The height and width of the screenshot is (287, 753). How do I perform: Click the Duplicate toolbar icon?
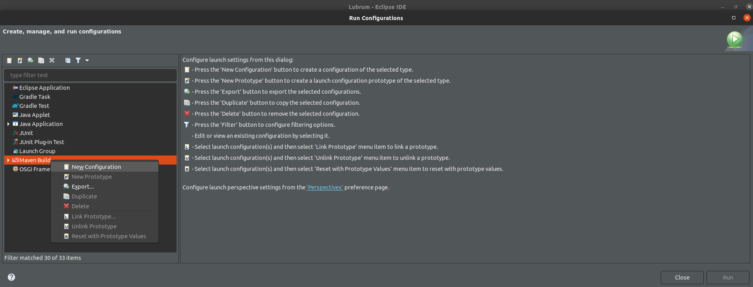[41, 60]
